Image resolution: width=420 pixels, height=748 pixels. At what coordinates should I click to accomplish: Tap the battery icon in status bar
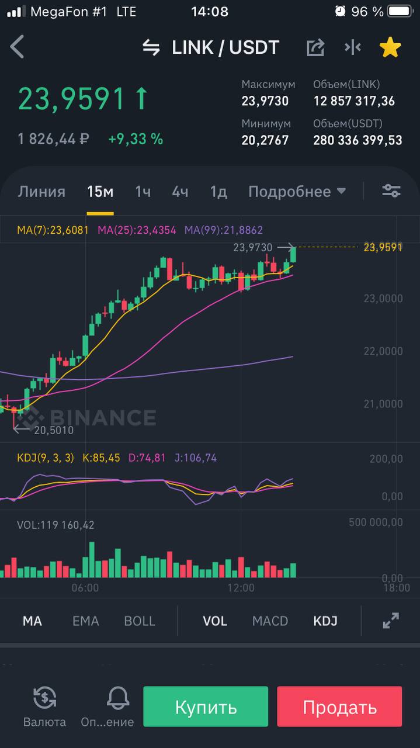(401, 11)
